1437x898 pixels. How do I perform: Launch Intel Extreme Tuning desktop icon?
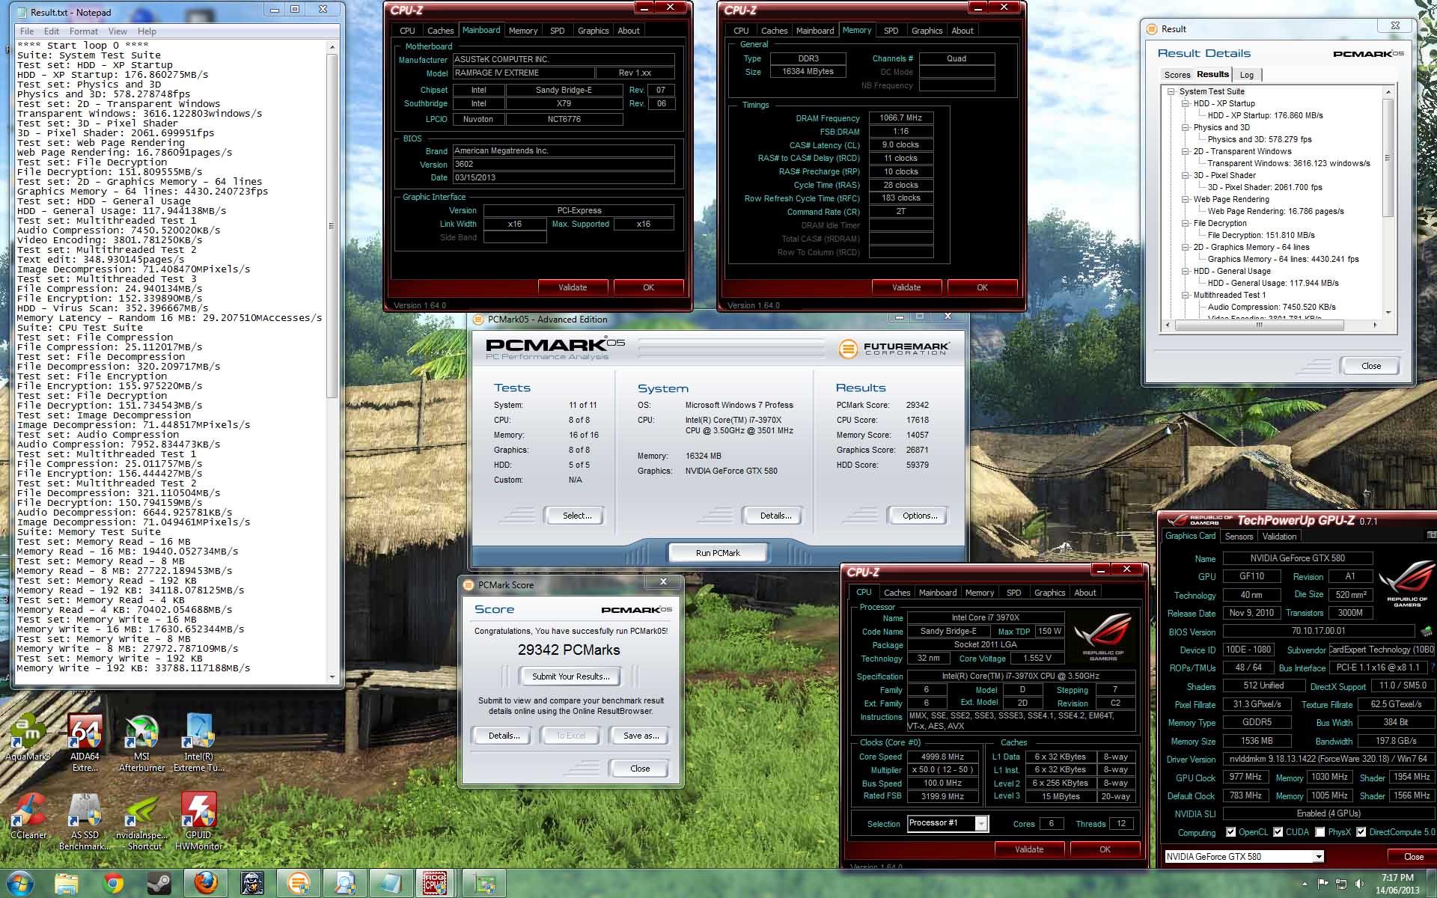198,743
